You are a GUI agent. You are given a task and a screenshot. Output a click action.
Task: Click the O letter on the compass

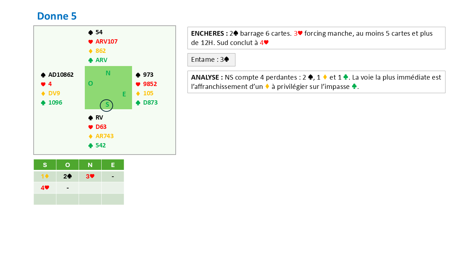(91, 84)
